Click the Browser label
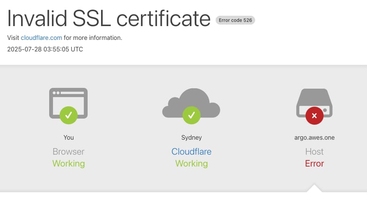367x203 pixels. (68, 152)
